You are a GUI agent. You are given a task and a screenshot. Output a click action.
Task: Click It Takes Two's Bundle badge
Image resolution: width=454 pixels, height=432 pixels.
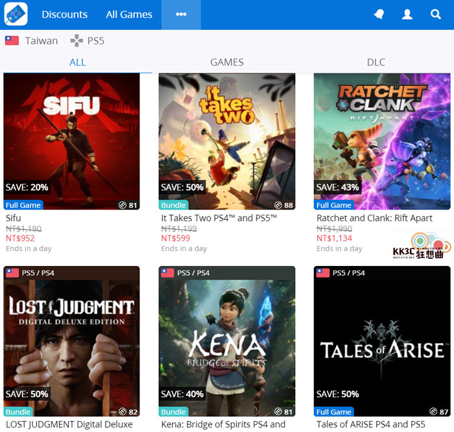point(173,205)
